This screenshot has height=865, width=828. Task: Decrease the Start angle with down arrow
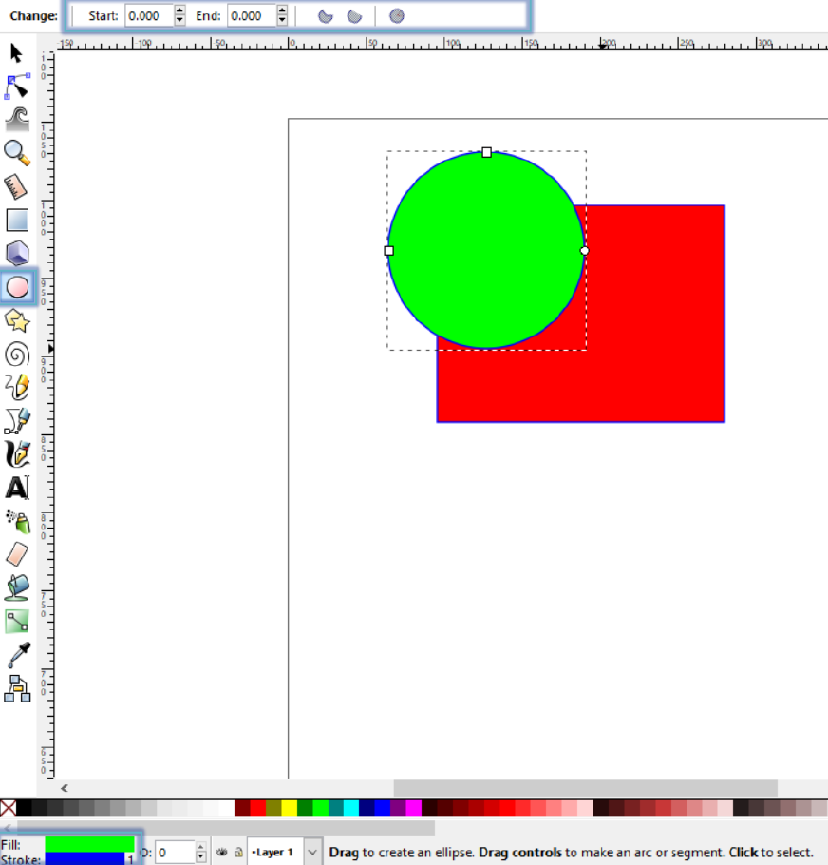tap(179, 21)
